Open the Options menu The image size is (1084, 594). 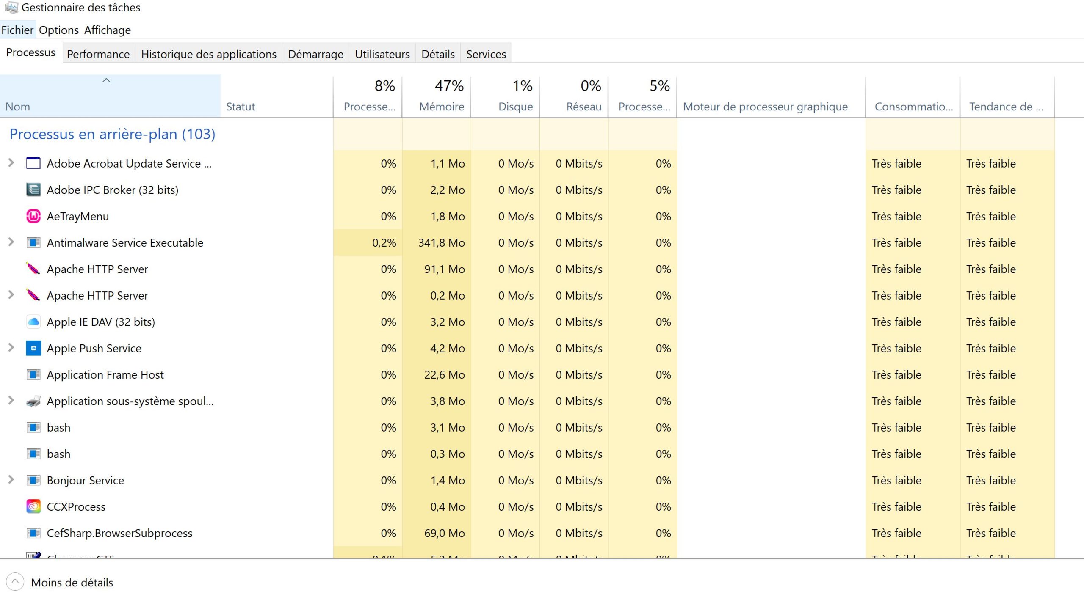[59, 30]
